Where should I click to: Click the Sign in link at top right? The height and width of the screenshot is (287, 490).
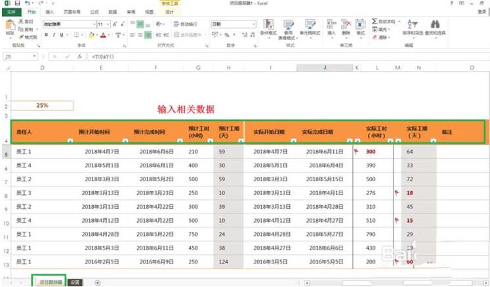[482, 12]
